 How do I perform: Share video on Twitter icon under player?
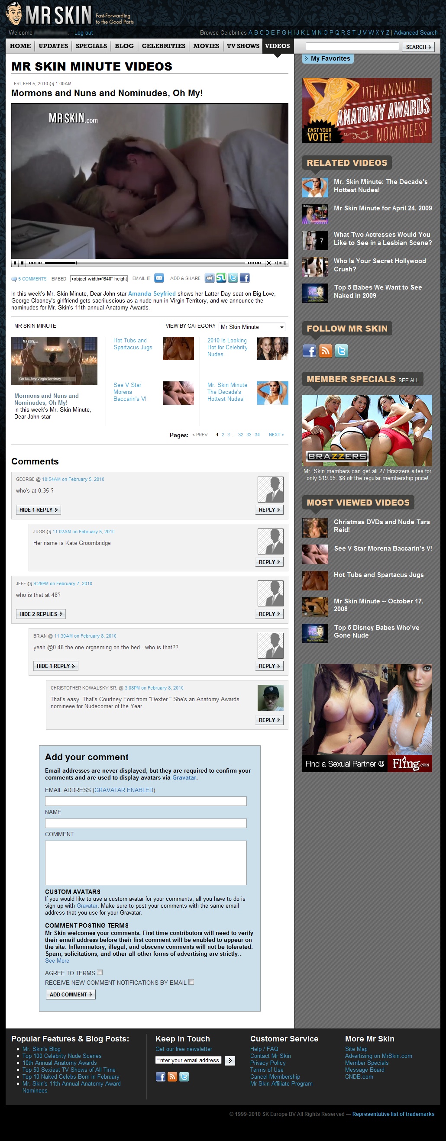tap(233, 278)
